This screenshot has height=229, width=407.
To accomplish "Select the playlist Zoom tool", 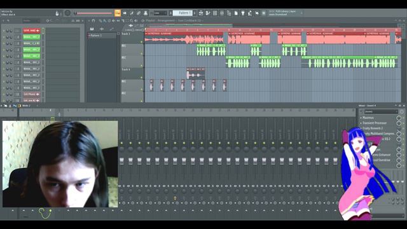I will click(x=132, y=21).
